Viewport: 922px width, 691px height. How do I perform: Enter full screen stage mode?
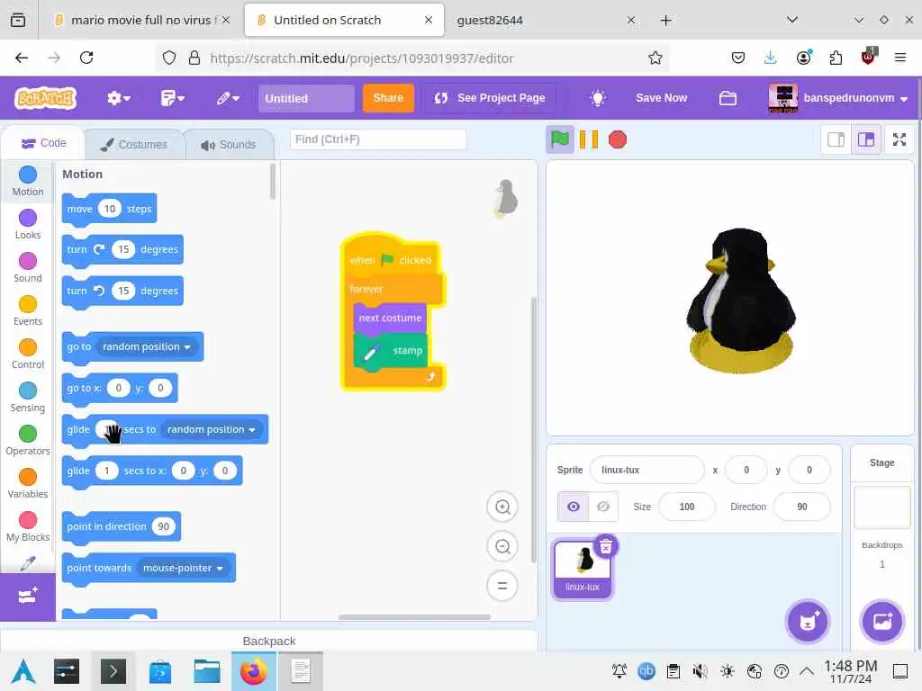click(899, 139)
